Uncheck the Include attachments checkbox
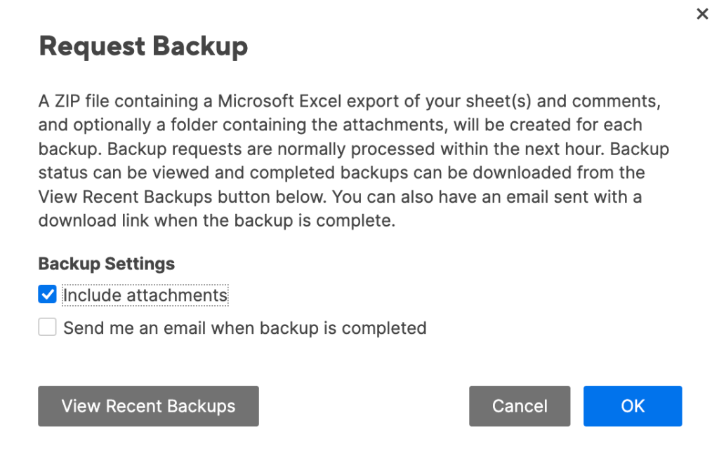 tap(48, 295)
